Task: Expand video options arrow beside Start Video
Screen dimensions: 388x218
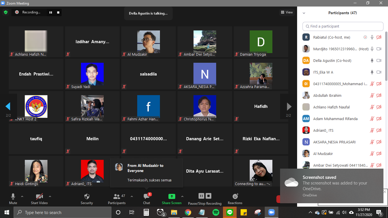Action: 50,196
